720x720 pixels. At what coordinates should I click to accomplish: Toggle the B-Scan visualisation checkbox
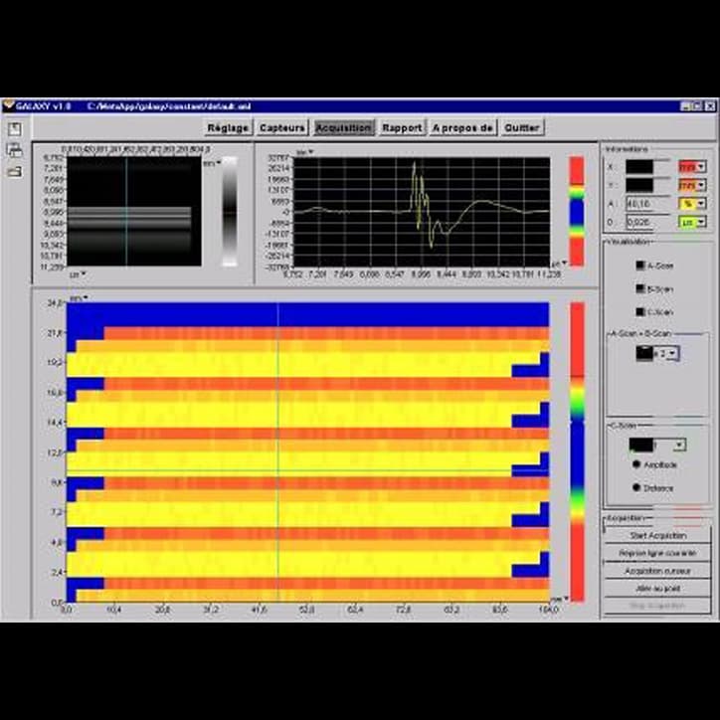click(x=640, y=288)
